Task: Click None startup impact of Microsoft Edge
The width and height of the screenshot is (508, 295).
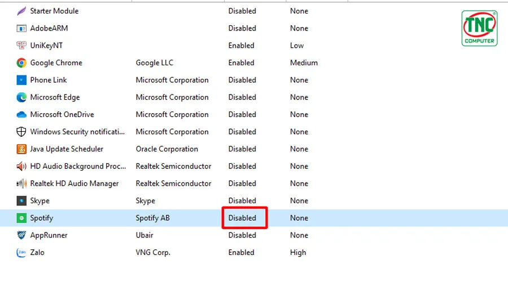Action: coord(299,97)
